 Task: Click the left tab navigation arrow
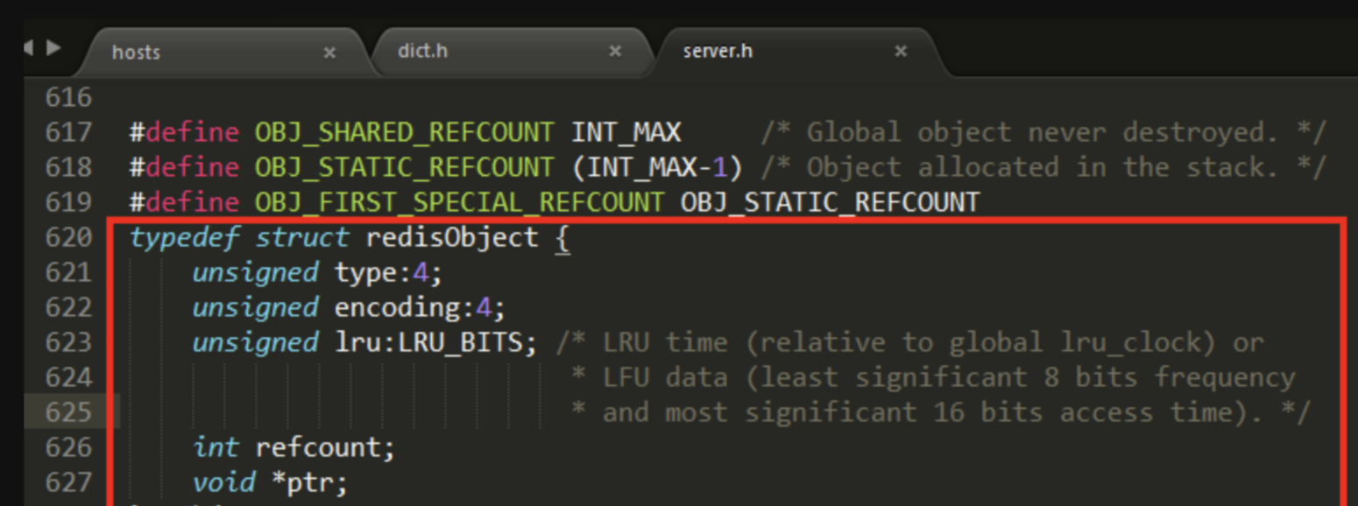pyautogui.click(x=30, y=47)
